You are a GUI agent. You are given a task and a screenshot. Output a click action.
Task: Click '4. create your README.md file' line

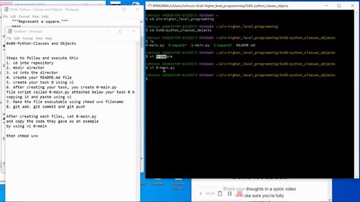(x=39, y=77)
